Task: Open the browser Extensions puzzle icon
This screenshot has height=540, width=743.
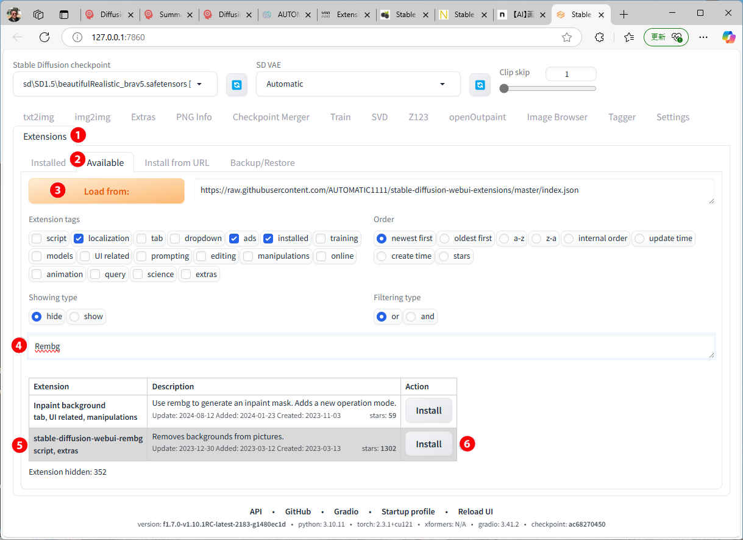Action: coord(599,37)
